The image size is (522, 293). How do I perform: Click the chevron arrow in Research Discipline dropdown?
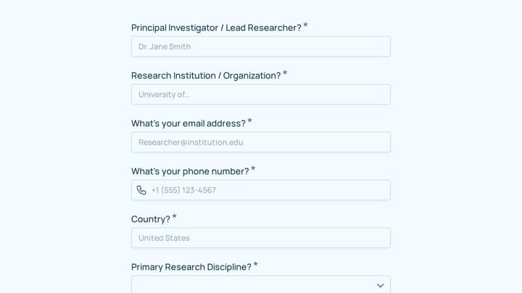(380, 286)
